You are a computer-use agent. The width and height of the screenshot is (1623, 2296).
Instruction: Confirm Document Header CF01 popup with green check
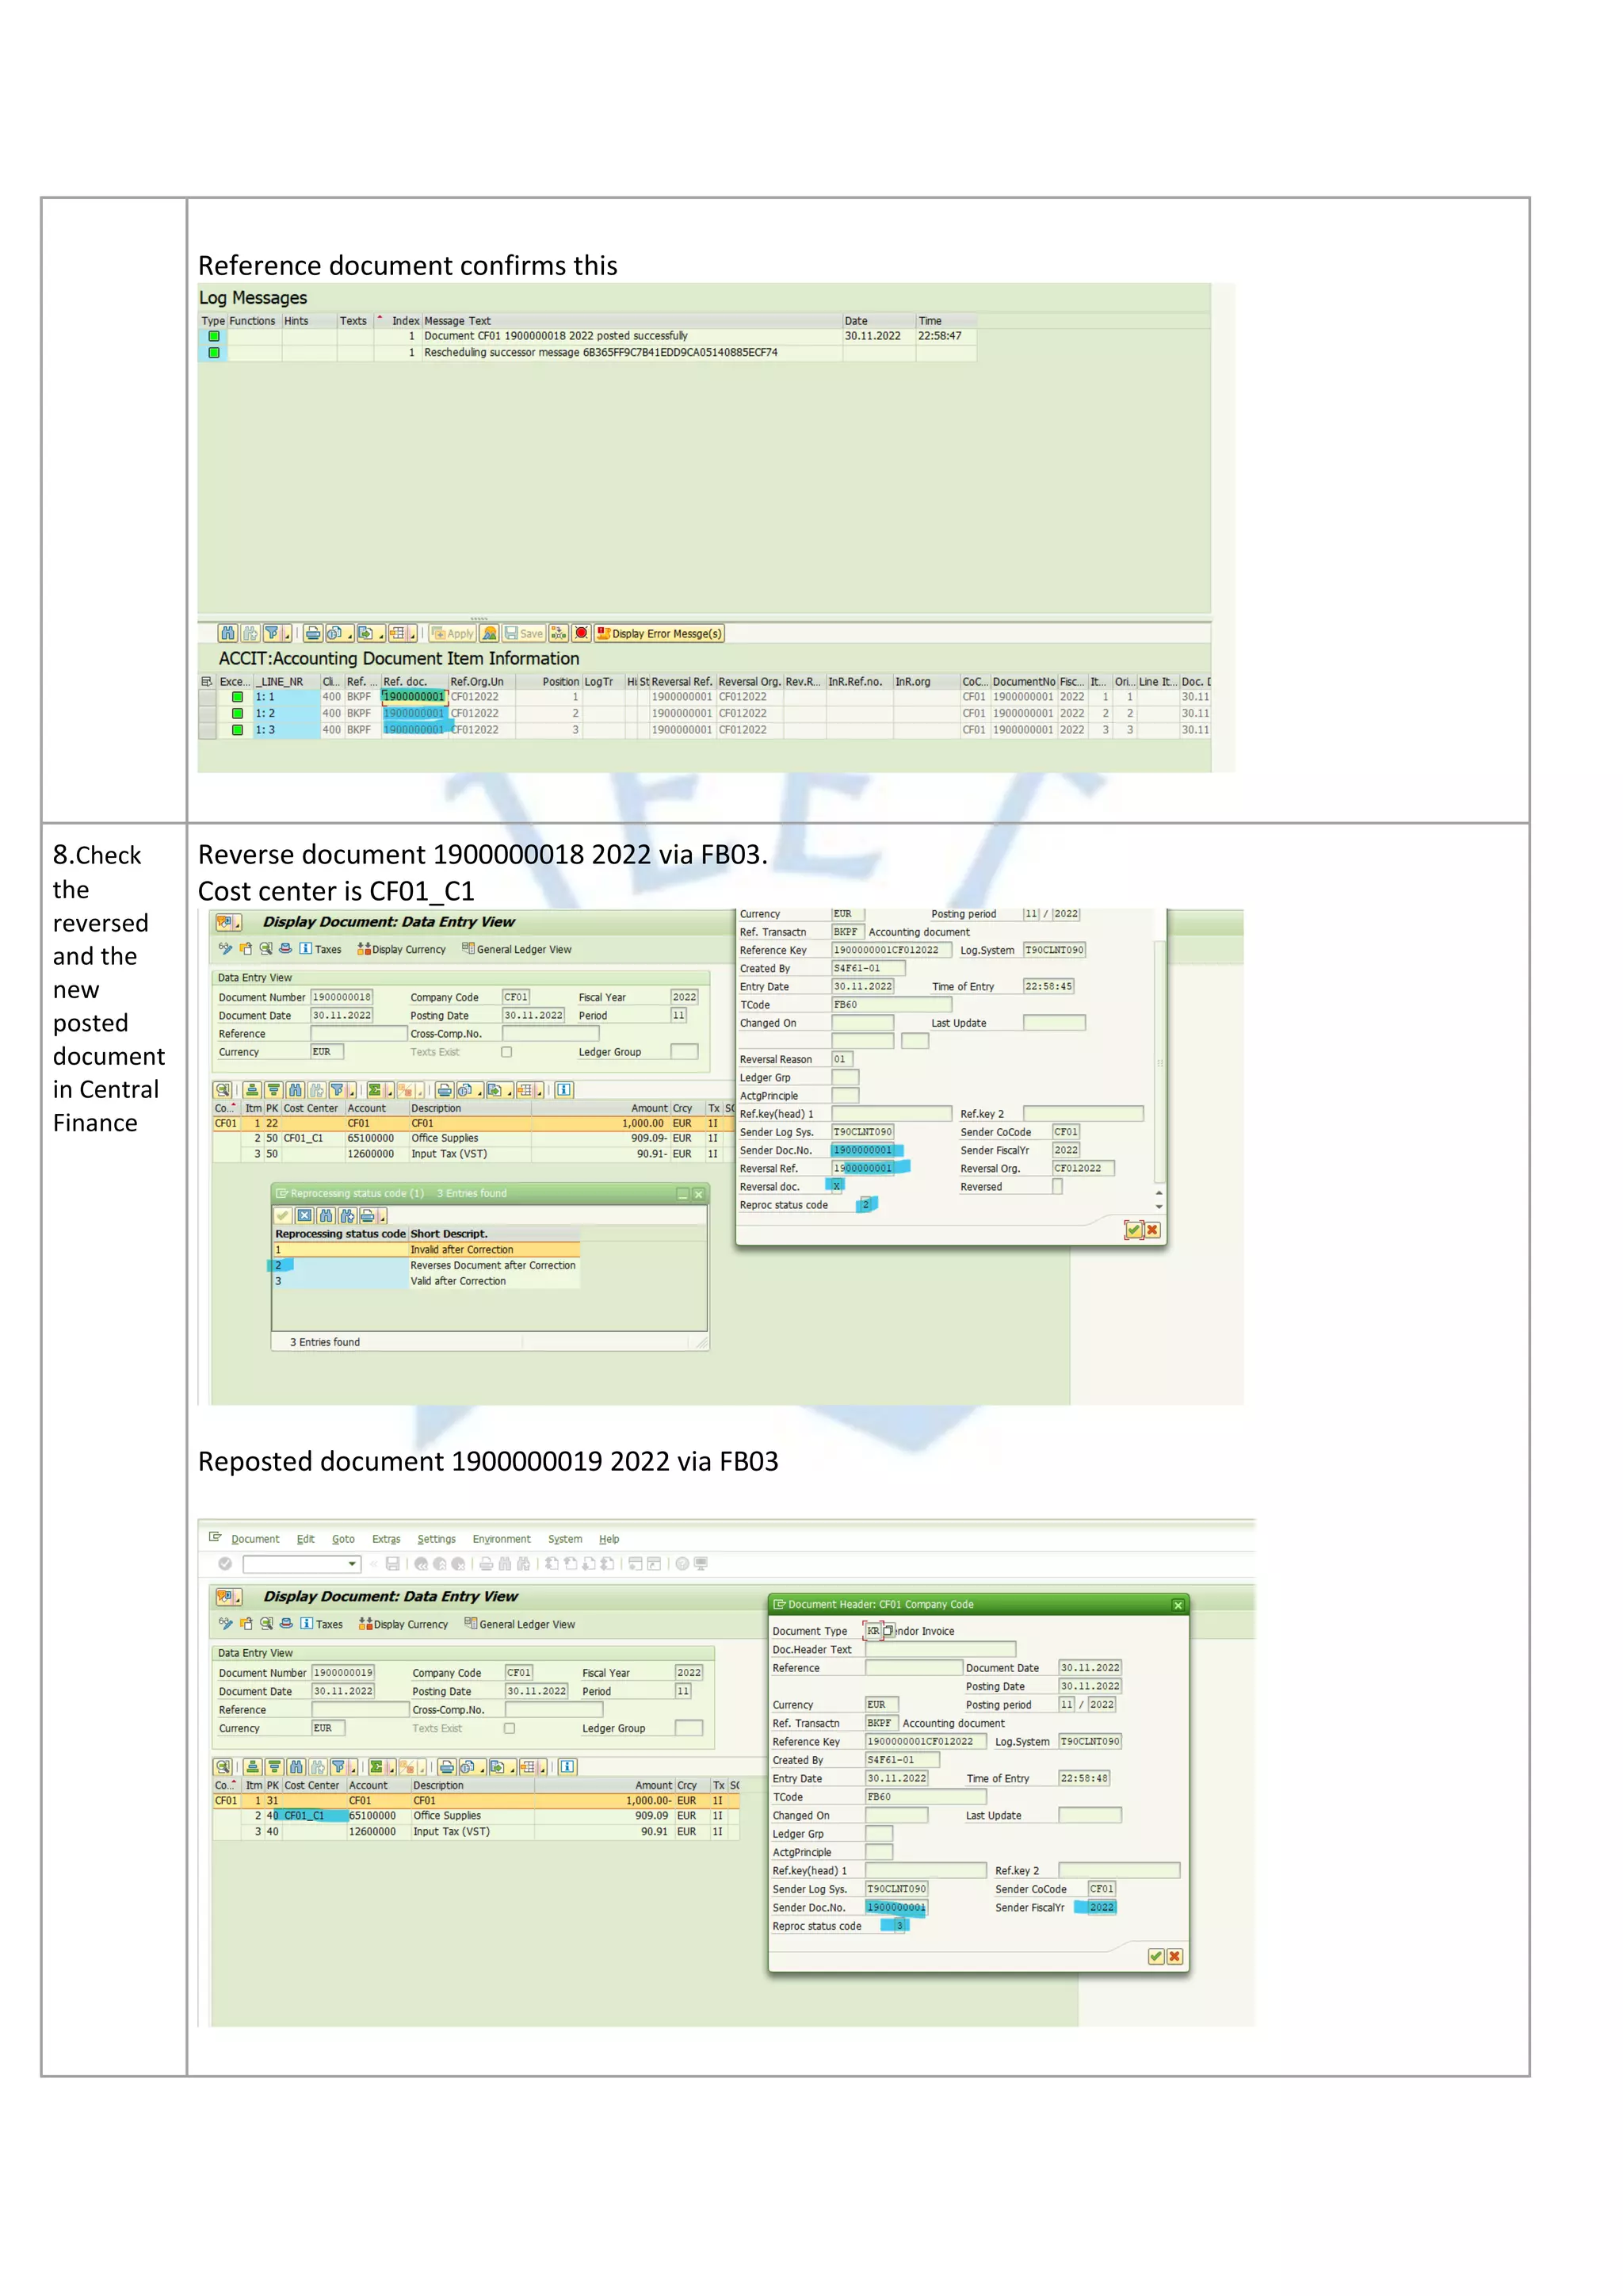tap(1156, 1957)
